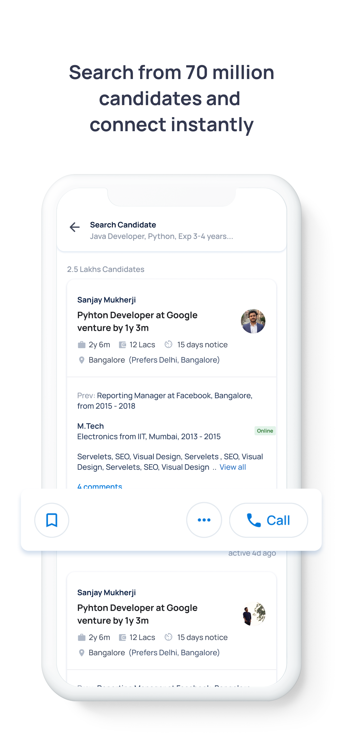Tap first card's 2y 6m experience text
The image size is (343, 744).
(x=99, y=345)
